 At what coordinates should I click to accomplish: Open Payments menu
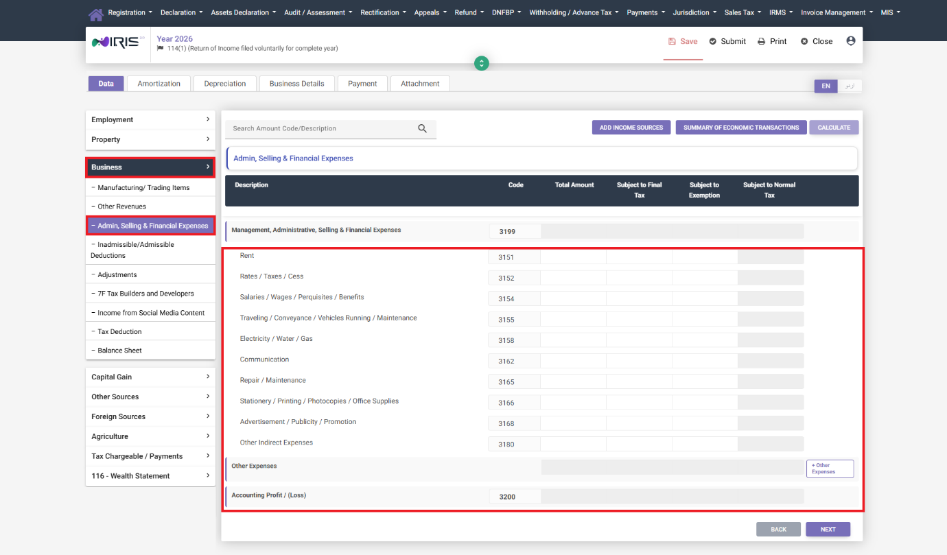pos(646,12)
